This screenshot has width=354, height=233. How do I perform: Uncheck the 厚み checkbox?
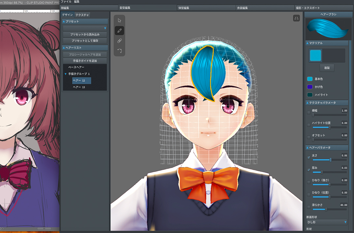[x=309, y=170]
